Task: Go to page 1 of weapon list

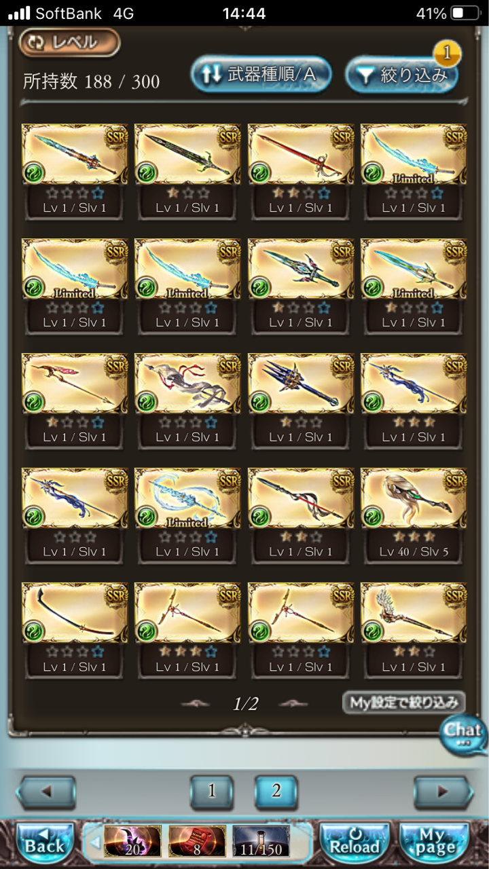Action: pos(211,792)
